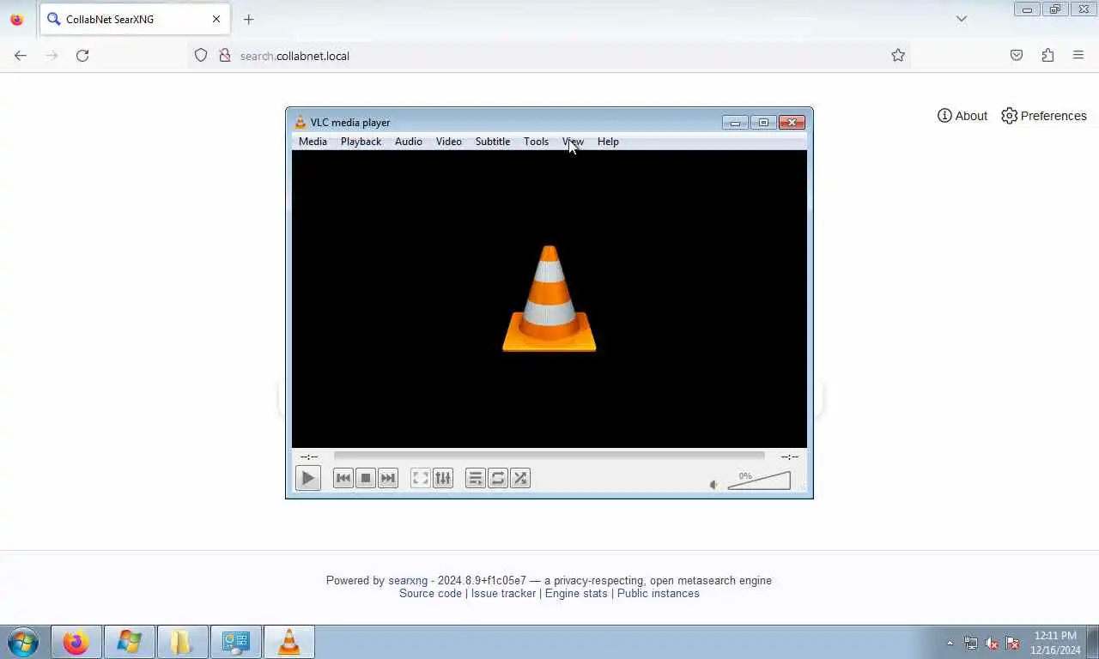Viewport: 1099px width, 659px height.
Task: Open a new Firefox tab
Action: tap(248, 19)
